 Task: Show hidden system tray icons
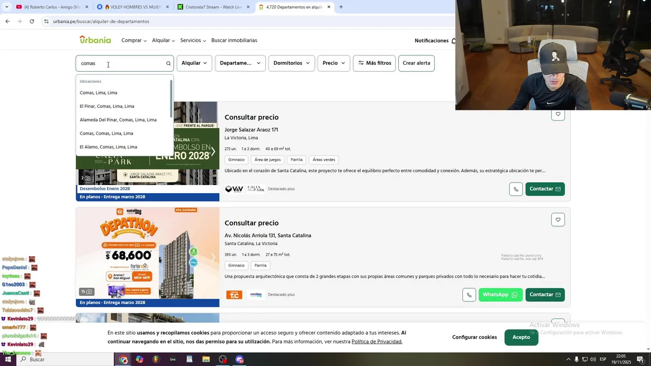click(x=568, y=359)
